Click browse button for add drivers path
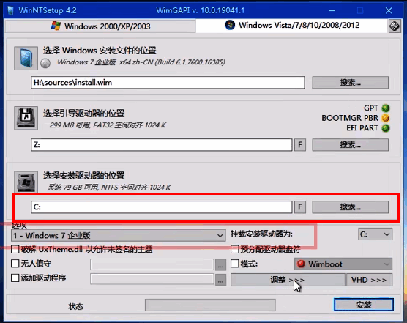Viewport: 407px width, 323px height. pos(220,279)
